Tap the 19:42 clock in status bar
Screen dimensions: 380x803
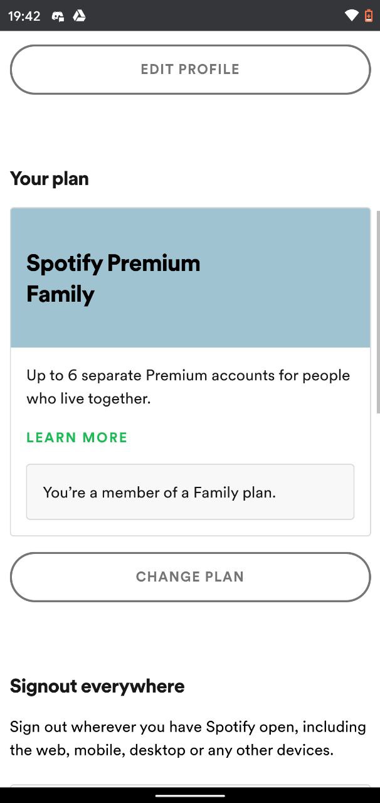pyautogui.click(x=24, y=16)
